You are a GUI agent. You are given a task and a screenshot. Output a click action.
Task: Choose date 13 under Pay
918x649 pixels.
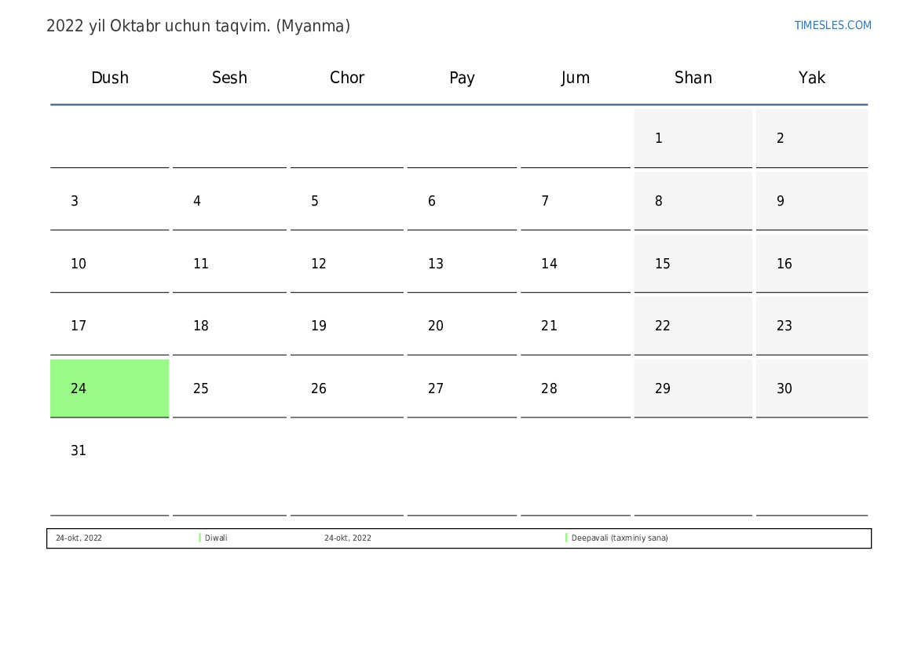point(462,264)
